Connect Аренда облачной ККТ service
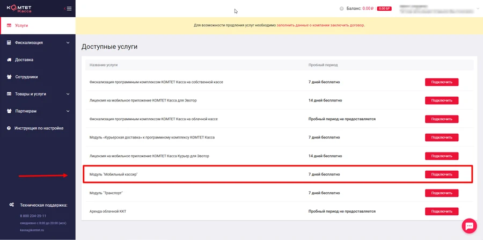The width and height of the screenshot is (483, 240). (x=442, y=211)
